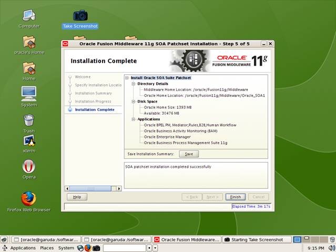Collapse Install Oracle SOA Suite Patchset node
The image size is (336, 252).
pyautogui.click(x=127, y=78)
